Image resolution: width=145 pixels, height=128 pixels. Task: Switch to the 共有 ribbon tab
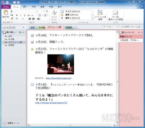(x=34, y=7)
